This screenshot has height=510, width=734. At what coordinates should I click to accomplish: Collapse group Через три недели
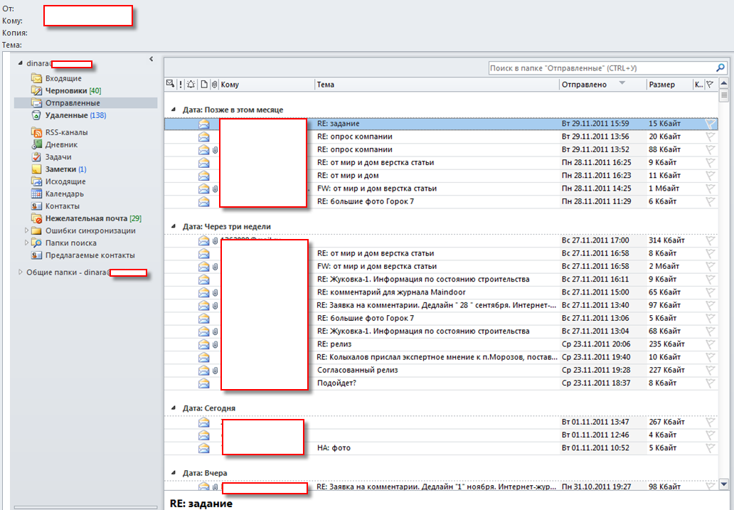[x=174, y=225]
